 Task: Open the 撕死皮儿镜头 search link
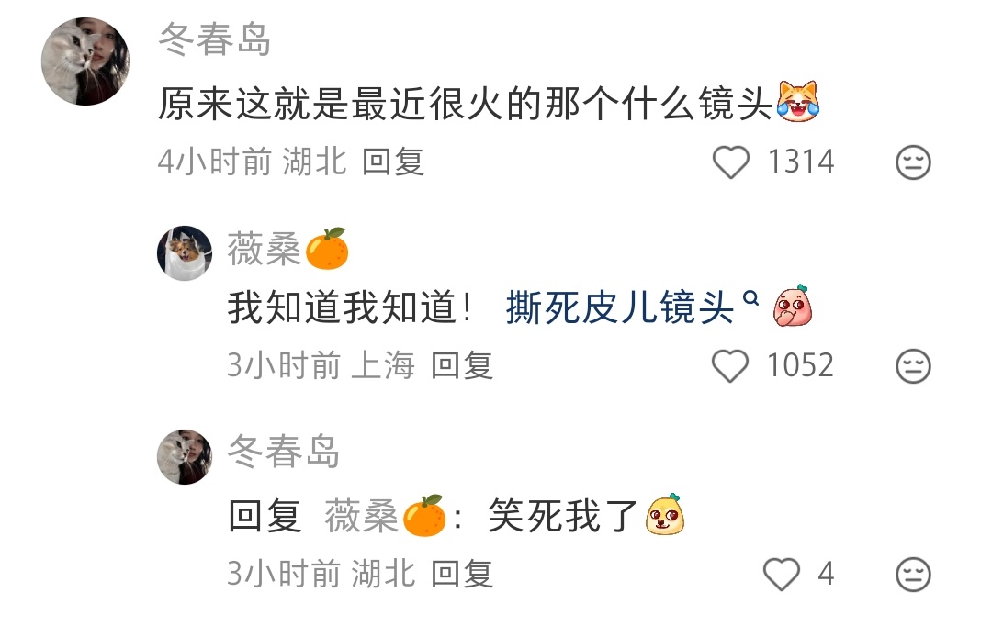click(x=619, y=307)
